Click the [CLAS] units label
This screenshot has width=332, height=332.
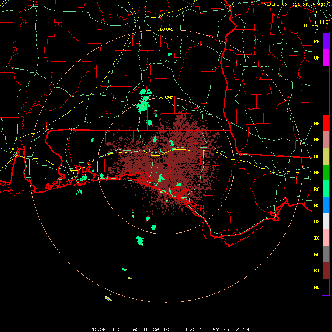(x=312, y=25)
